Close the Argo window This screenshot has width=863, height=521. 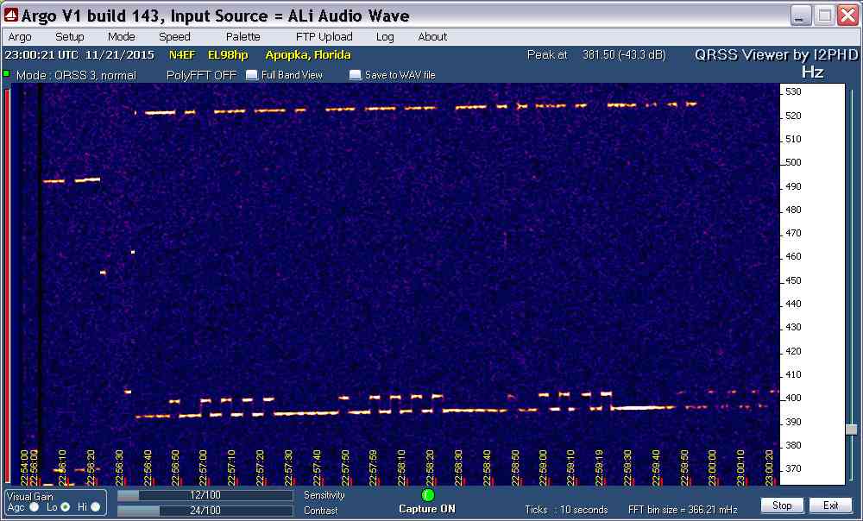(x=847, y=16)
